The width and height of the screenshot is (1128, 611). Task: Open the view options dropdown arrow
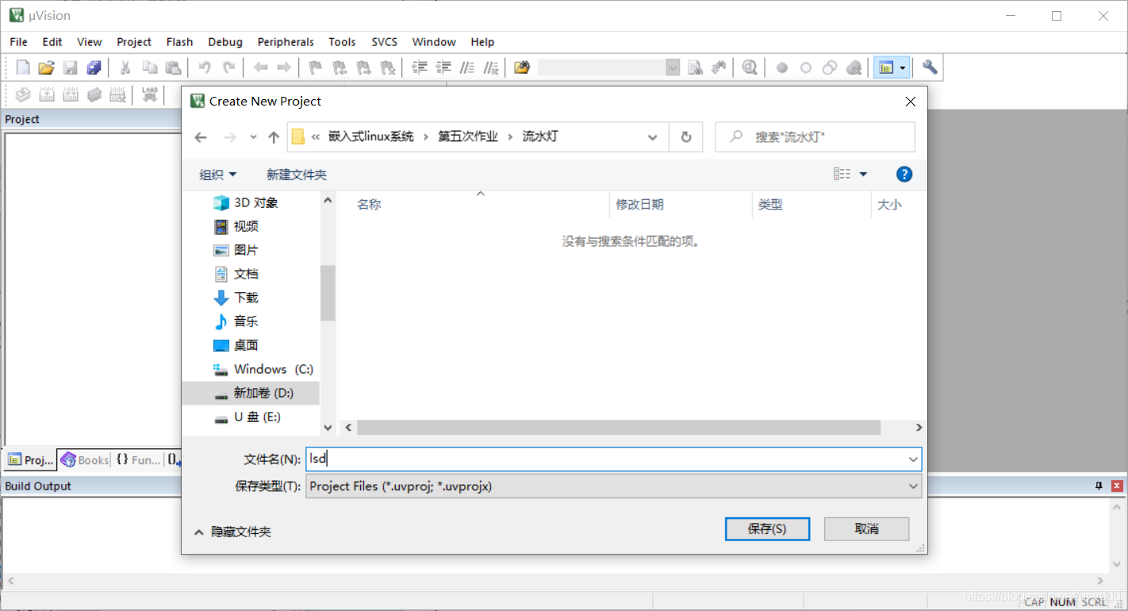[863, 175]
